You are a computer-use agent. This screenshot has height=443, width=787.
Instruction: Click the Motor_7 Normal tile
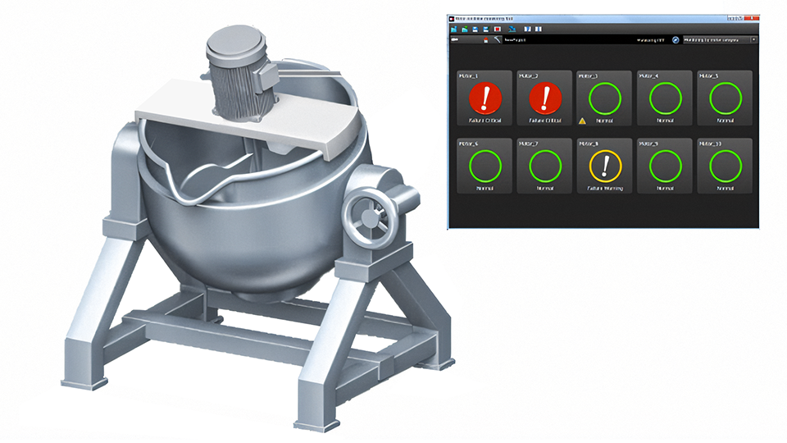(544, 166)
